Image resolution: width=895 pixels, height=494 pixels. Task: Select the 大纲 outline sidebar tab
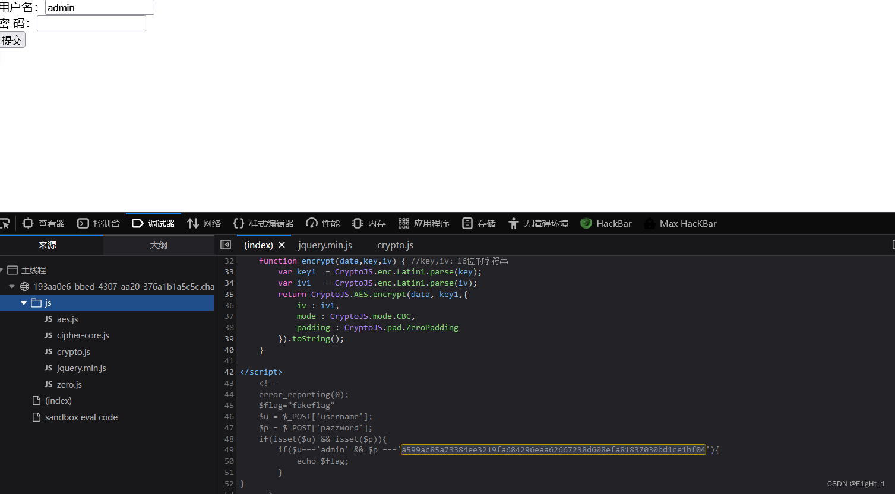tap(159, 245)
